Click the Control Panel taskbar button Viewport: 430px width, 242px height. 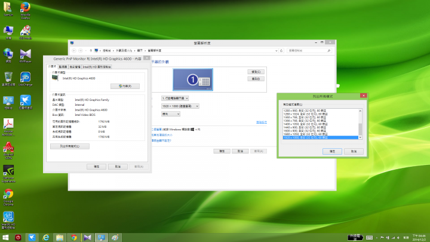point(101,237)
